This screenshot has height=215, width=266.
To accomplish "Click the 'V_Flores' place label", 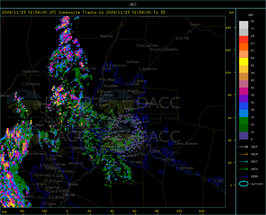I will pyautogui.click(x=49, y=204).
